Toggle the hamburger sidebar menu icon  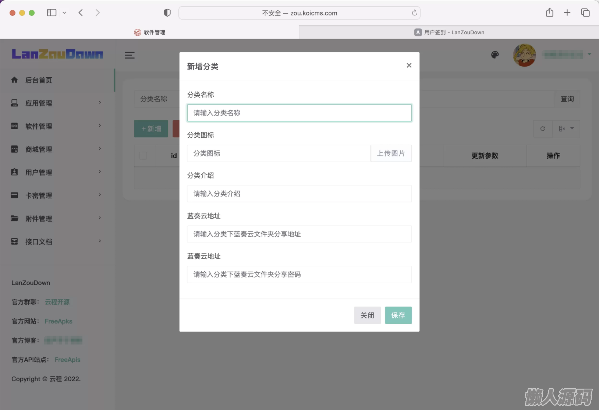coord(130,55)
